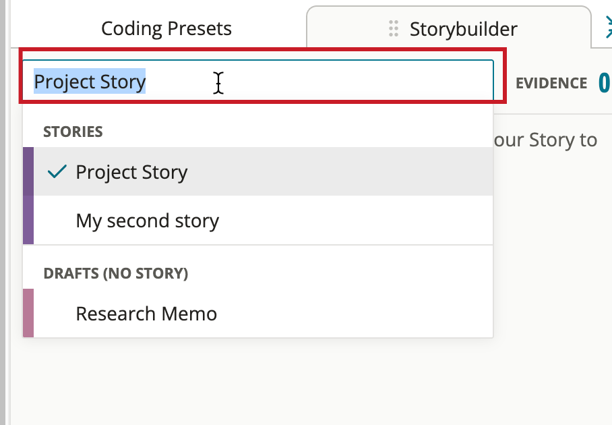
Task: Click the DRAFTS (NO STORY) heading
Action: [116, 273]
